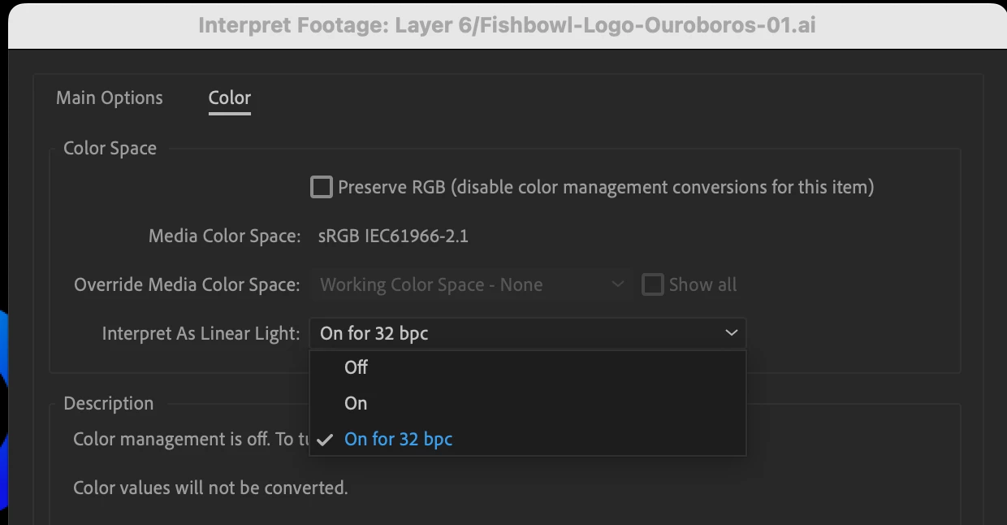Click the Show all label

[x=702, y=285]
